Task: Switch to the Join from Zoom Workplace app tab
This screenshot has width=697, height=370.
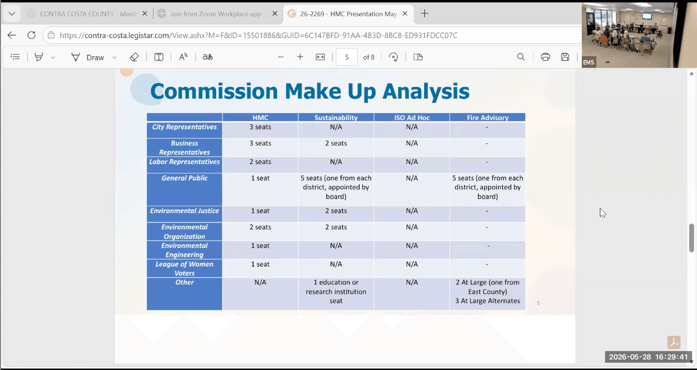Action: 218,14
